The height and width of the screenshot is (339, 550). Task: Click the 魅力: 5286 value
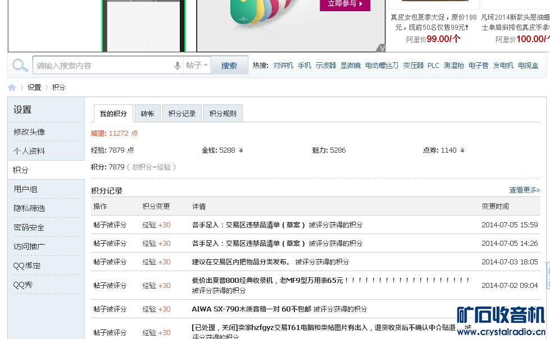pos(329,150)
